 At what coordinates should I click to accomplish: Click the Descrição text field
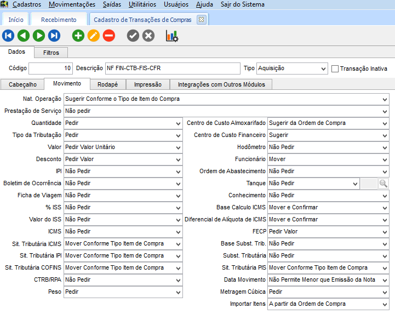pos(172,68)
